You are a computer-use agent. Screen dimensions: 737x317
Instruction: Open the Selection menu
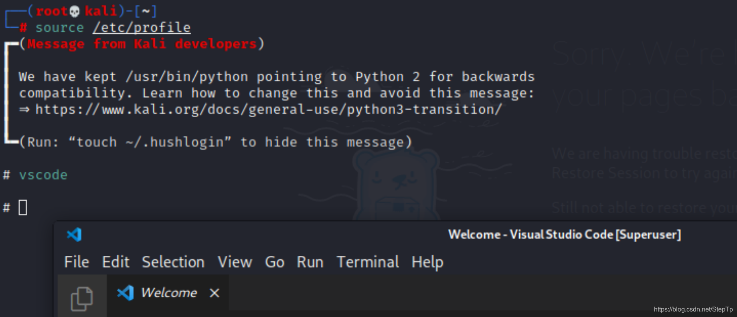pos(173,262)
